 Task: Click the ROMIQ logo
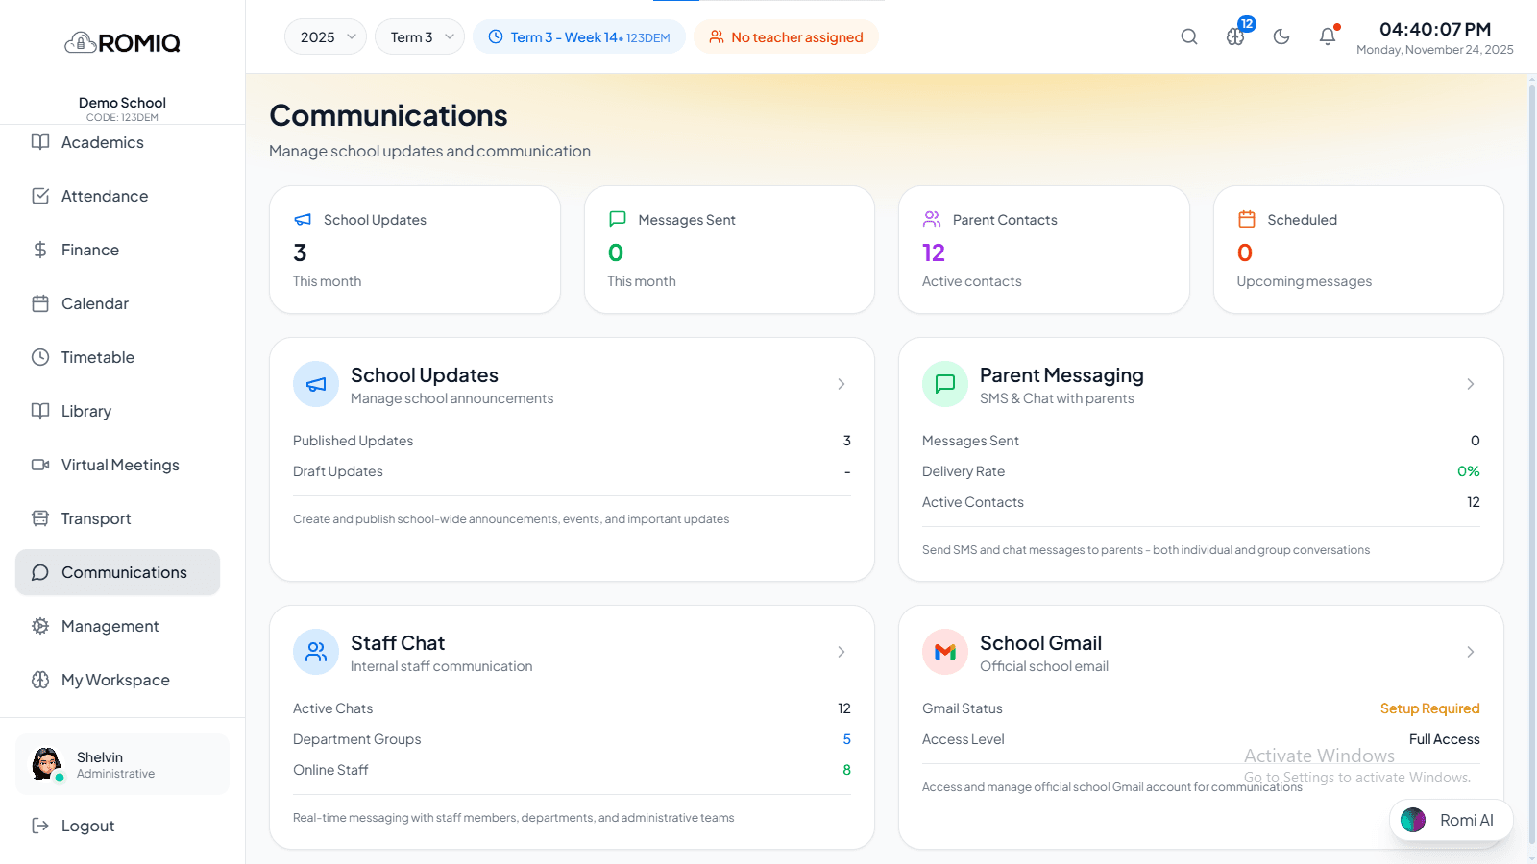123,43
